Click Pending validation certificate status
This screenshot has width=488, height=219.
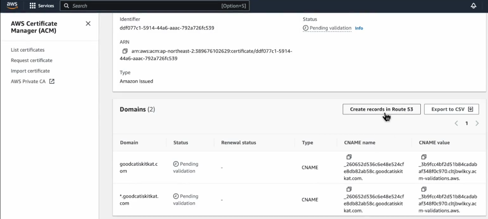pyautogui.click(x=327, y=28)
